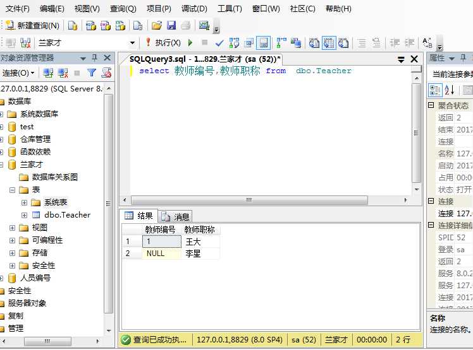Toggle the IntelliSense enabled toolbar button
Viewport: 473px width, 350px height.
[263, 43]
